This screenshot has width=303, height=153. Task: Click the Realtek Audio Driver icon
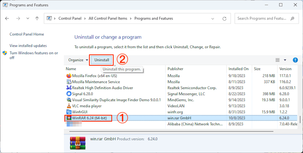tap(69, 88)
